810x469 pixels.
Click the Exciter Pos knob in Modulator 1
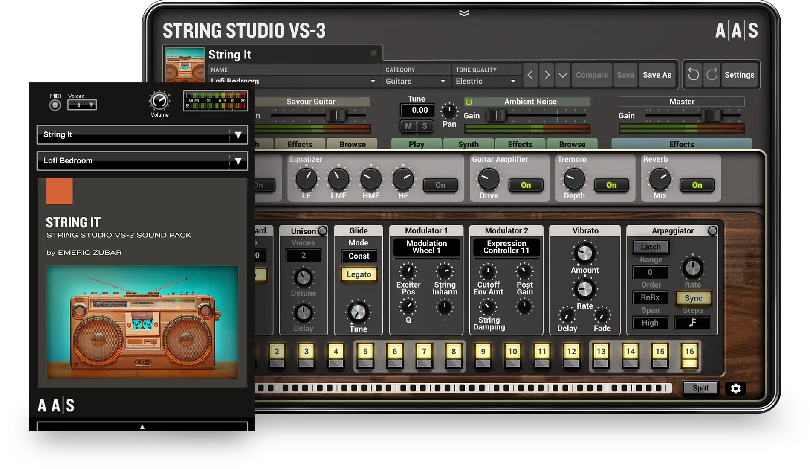coord(408,271)
